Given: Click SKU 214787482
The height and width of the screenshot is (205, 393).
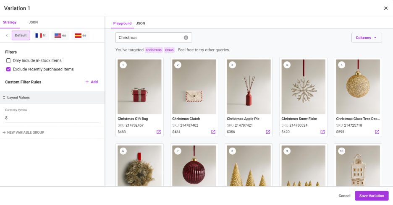Looking at the screenshot, I should (185, 125).
